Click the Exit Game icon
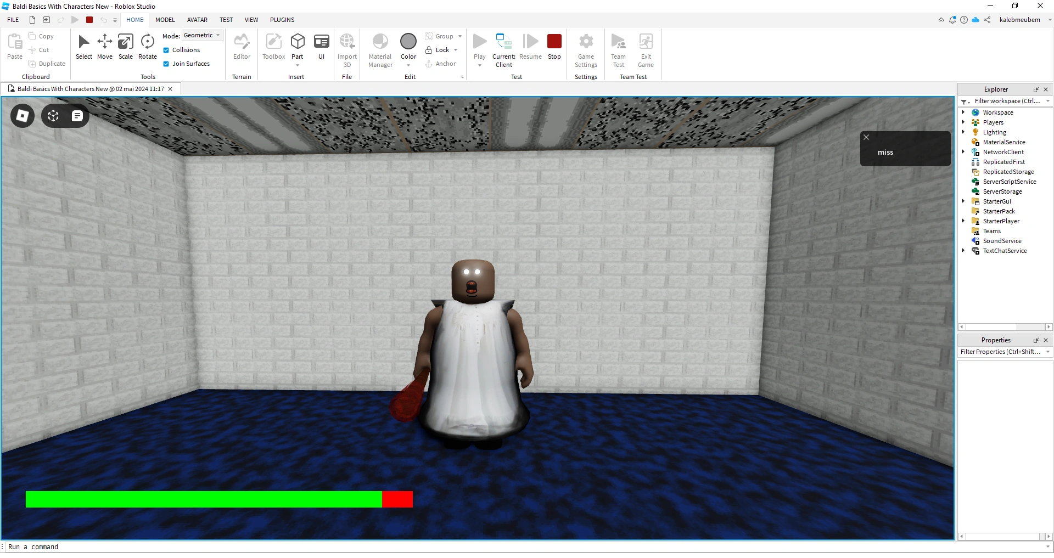Image resolution: width=1054 pixels, height=558 pixels. pyautogui.click(x=646, y=42)
